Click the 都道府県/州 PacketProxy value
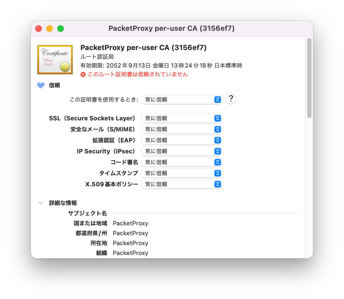The image size is (344, 299). (x=130, y=233)
